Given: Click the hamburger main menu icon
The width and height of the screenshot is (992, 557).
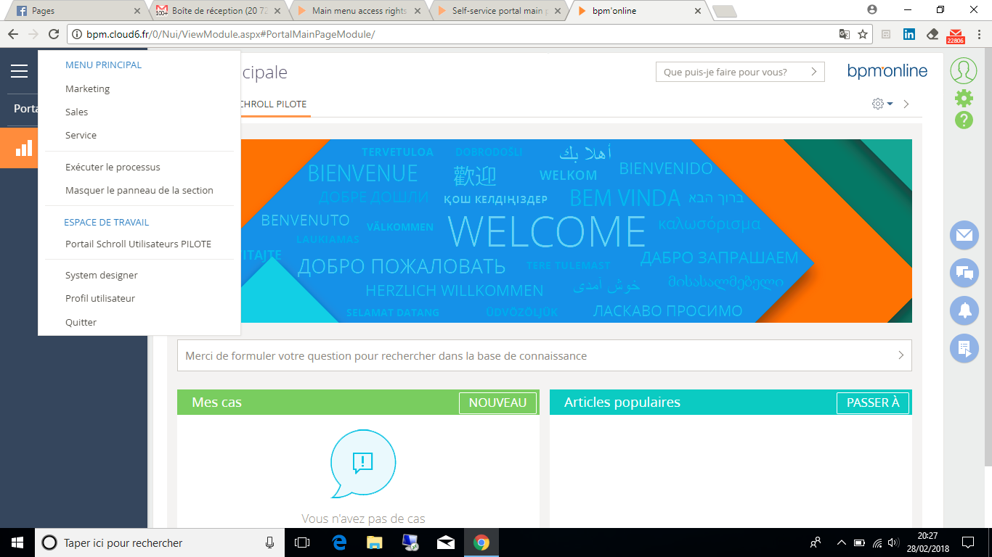Looking at the screenshot, I should [x=19, y=71].
